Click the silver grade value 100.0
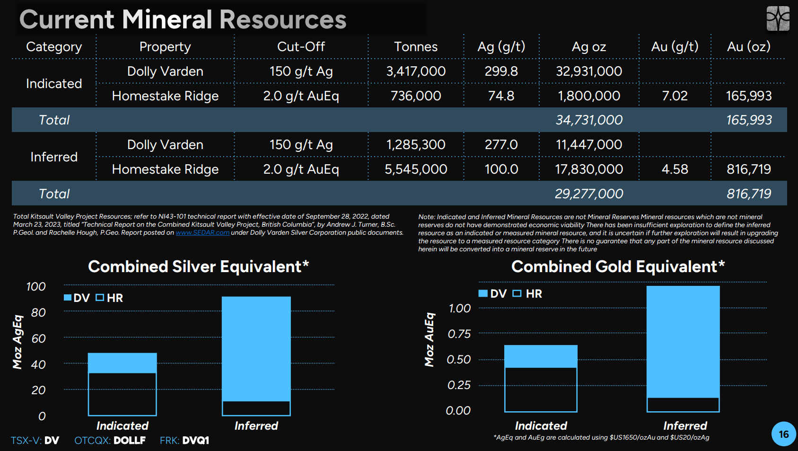The width and height of the screenshot is (798, 451). [x=501, y=169]
